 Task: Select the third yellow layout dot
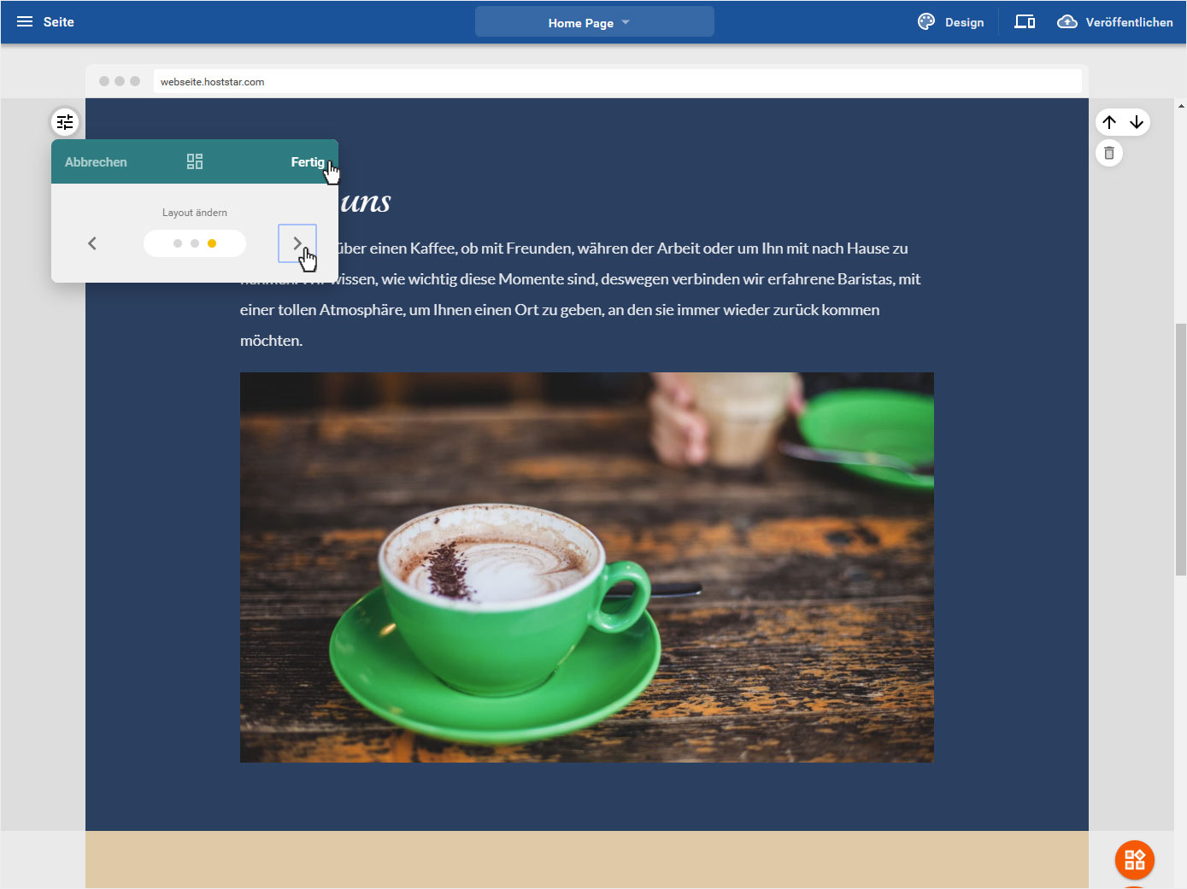point(212,243)
